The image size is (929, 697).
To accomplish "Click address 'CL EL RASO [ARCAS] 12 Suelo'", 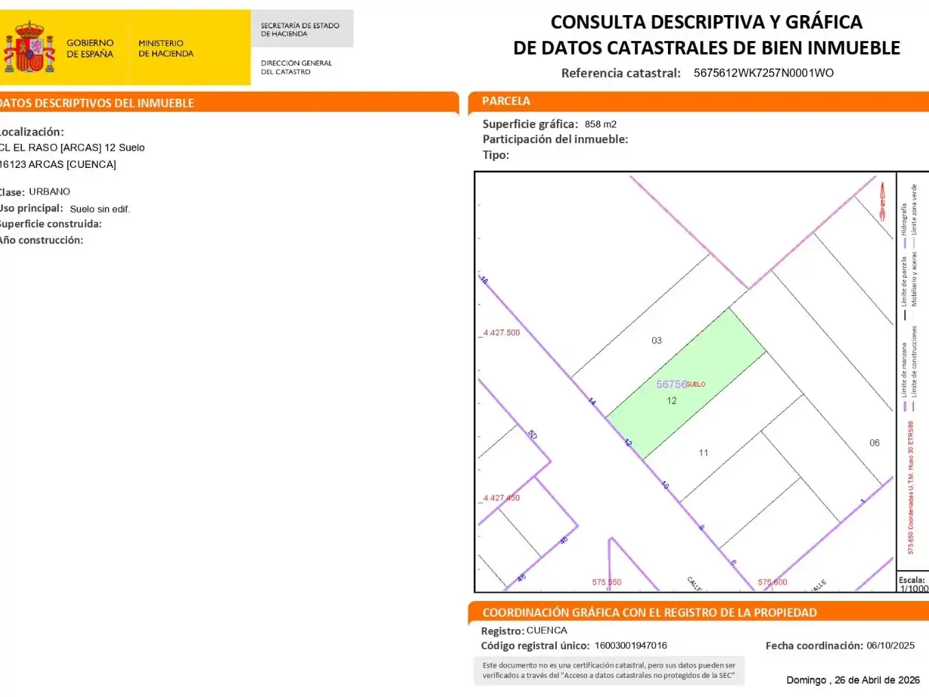I will pyautogui.click(x=72, y=147).
